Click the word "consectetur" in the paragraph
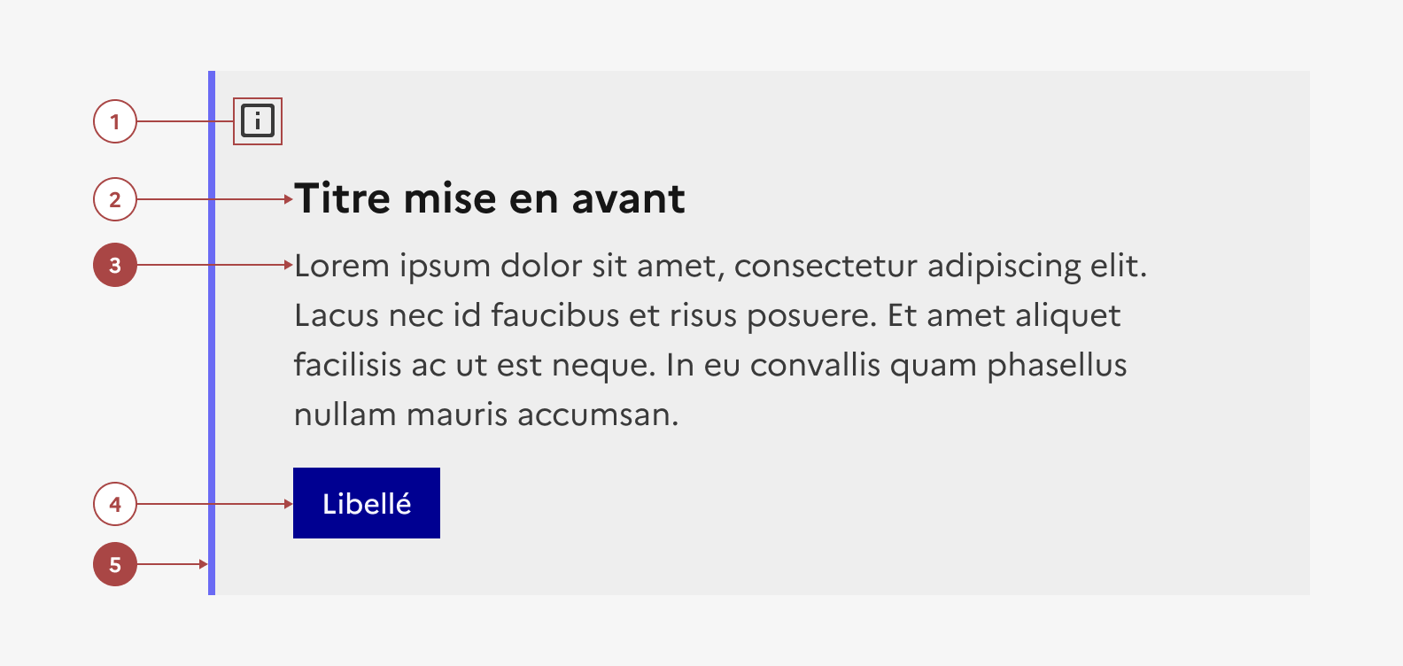This screenshot has width=1403, height=666. (826, 266)
